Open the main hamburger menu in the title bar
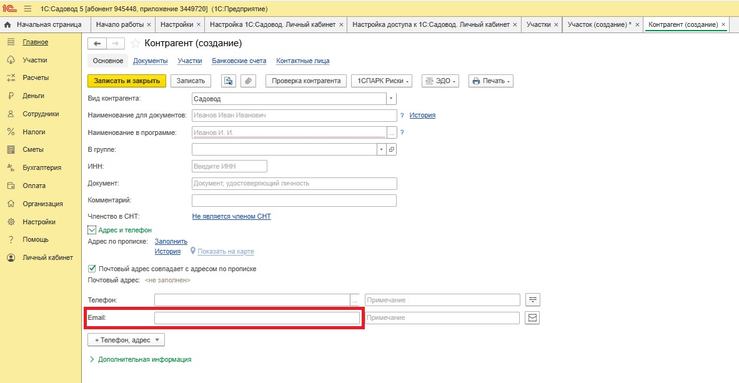Image resolution: width=739 pixels, height=383 pixels. tap(27, 9)
